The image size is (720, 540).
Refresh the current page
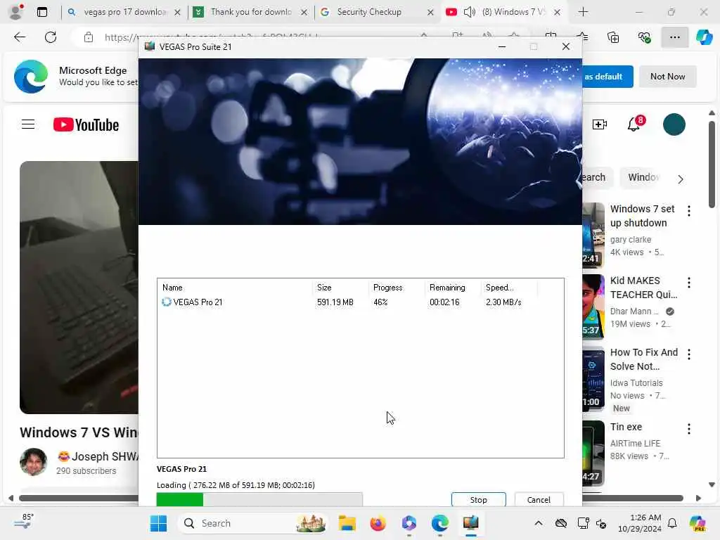tap(51, 37)
